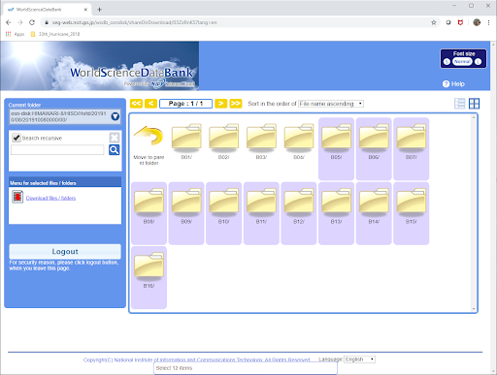Image resolution: width=497 pixels, height=375 pixels.
Task: Select the B14/ folder icon
Action: [374, 203]
